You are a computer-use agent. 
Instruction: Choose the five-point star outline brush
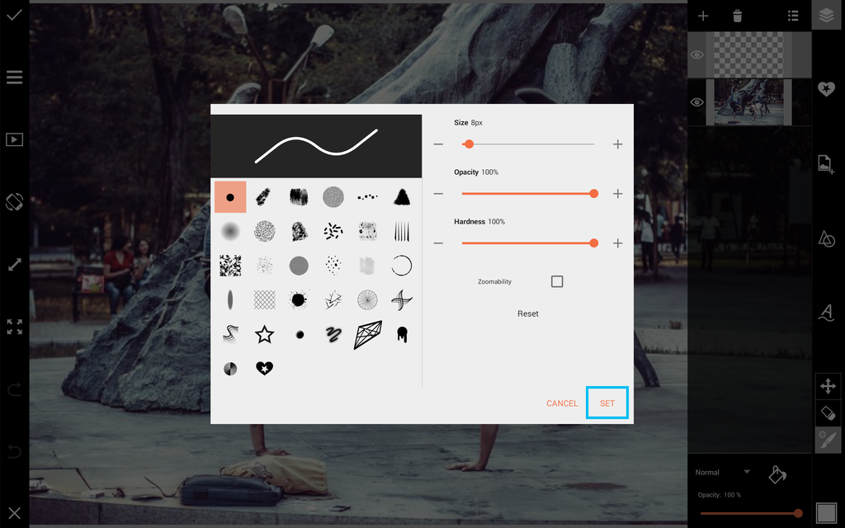(x=264, y=335)
